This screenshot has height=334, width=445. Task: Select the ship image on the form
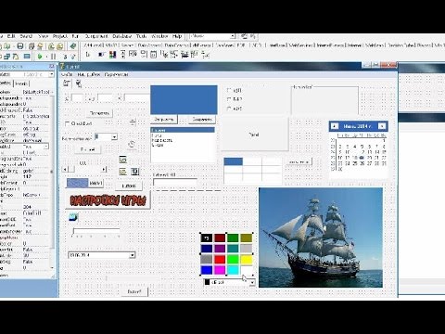(321, 238)
